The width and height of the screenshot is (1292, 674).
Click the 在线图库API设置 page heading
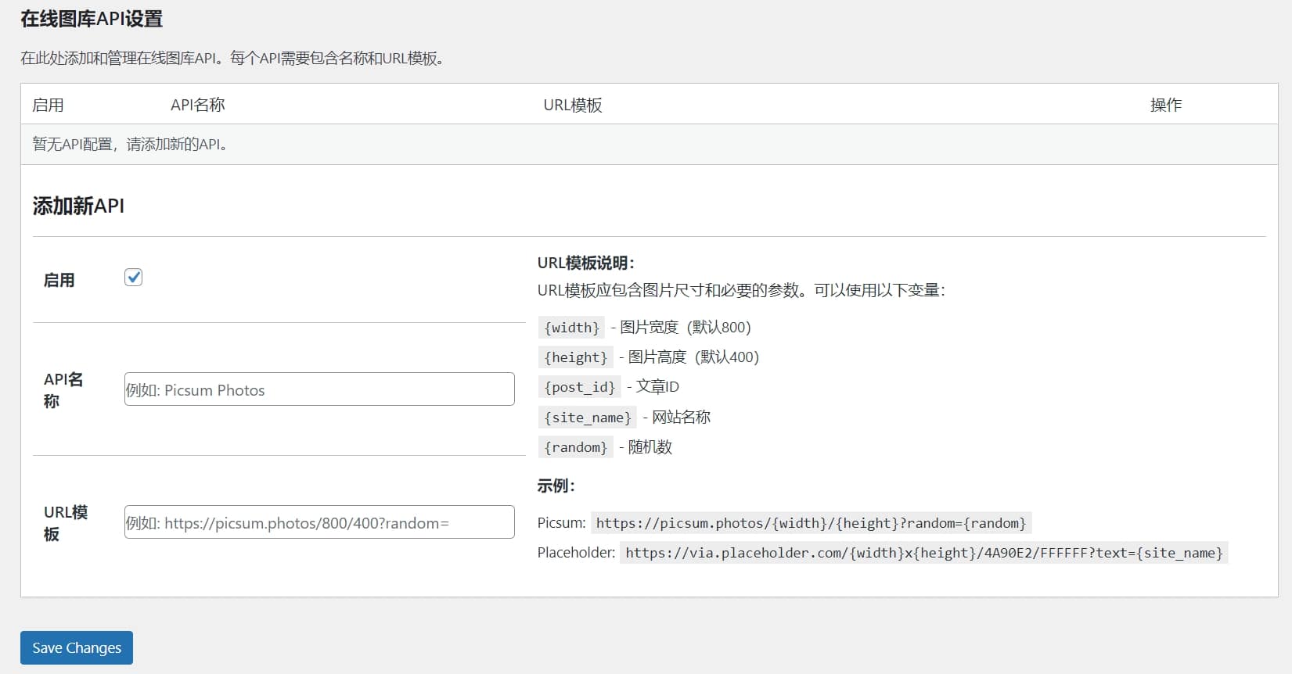[x=92, y=19]
